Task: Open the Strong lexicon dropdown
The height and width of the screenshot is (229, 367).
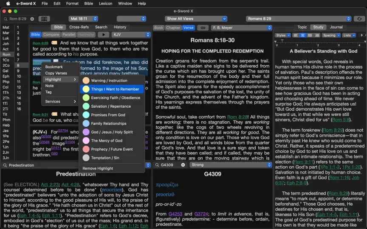Action: click(231, 165)
